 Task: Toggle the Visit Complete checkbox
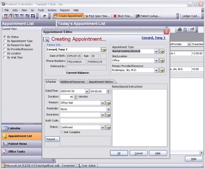click(x=61, y=132)
